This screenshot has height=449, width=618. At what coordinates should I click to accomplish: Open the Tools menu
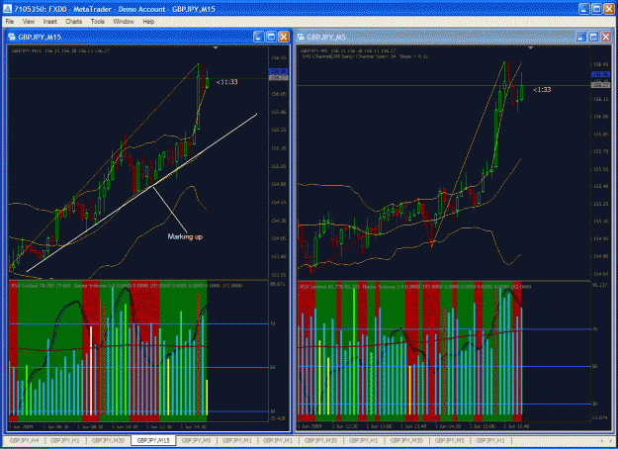97,22
